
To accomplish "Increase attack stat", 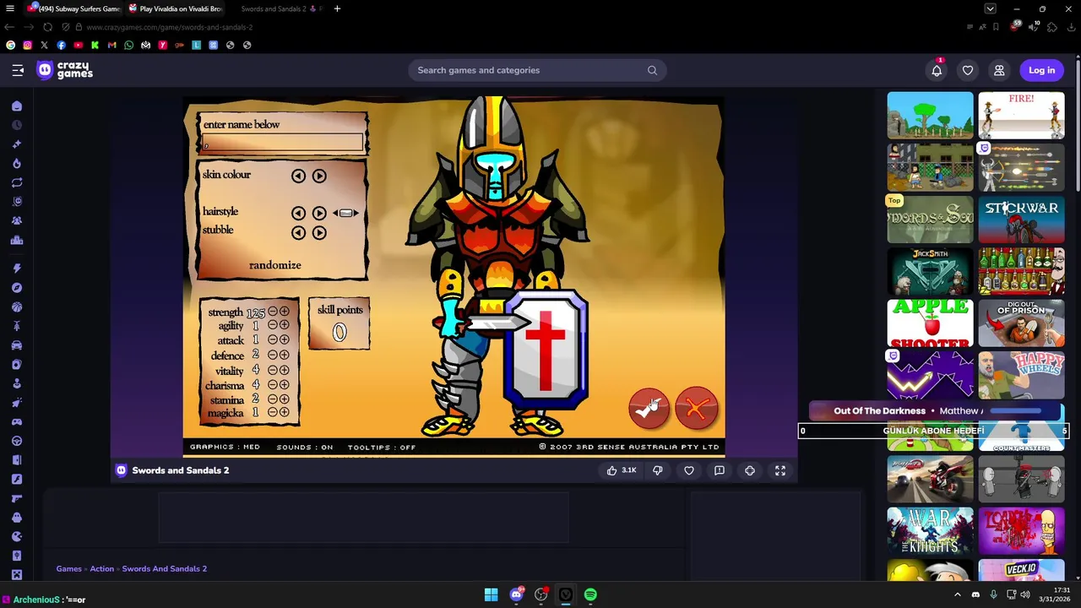I will [285, 339].
